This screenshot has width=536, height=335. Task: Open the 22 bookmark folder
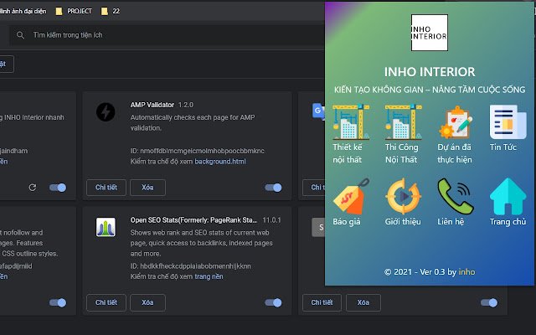(x=111, y=11)
